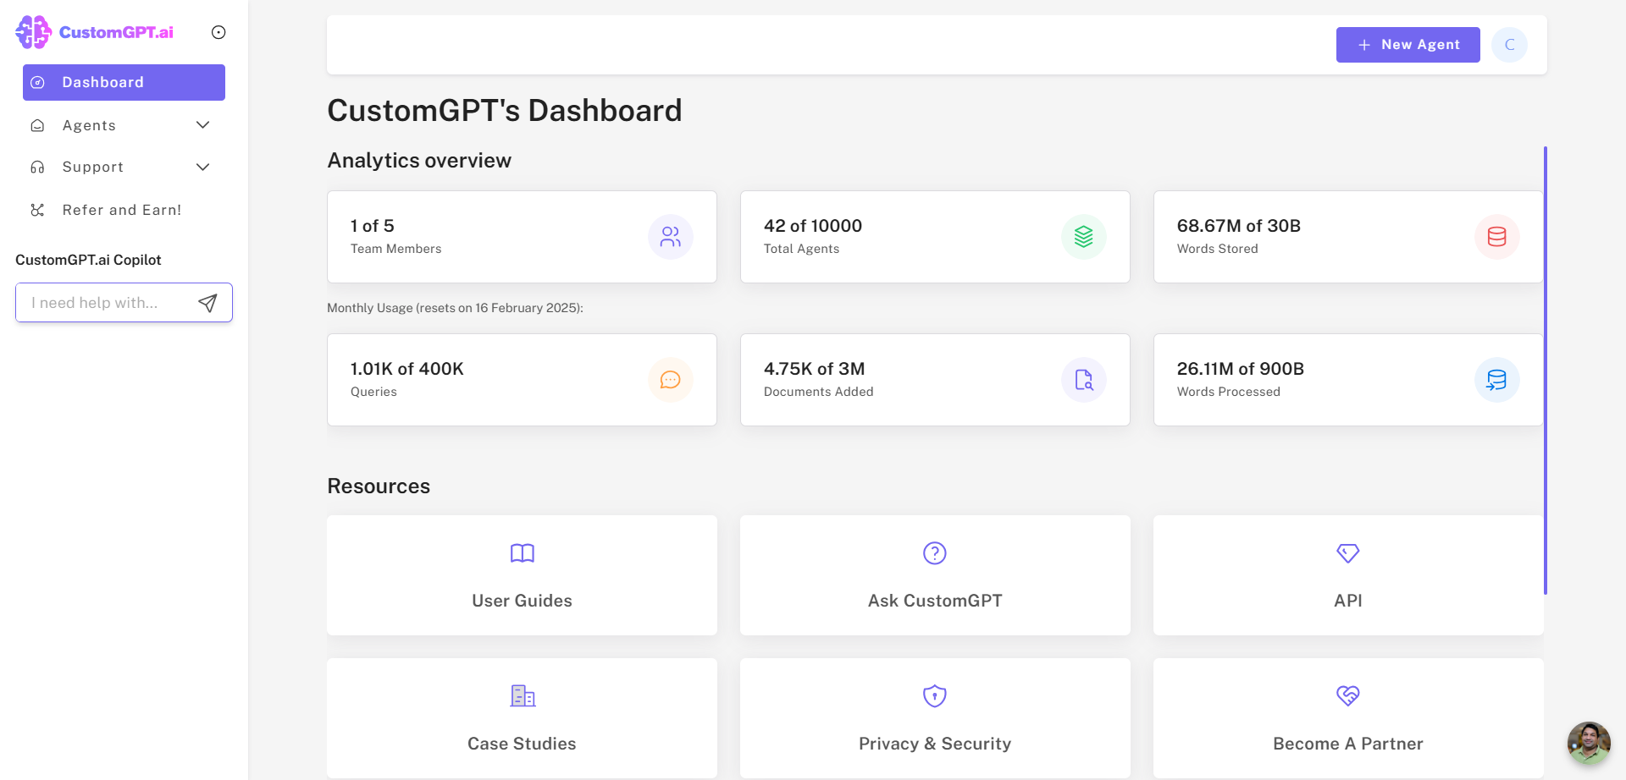The image size is (1626, 780).
Task: Open Refer and Earn! page
Action: (x=122, y=210)
